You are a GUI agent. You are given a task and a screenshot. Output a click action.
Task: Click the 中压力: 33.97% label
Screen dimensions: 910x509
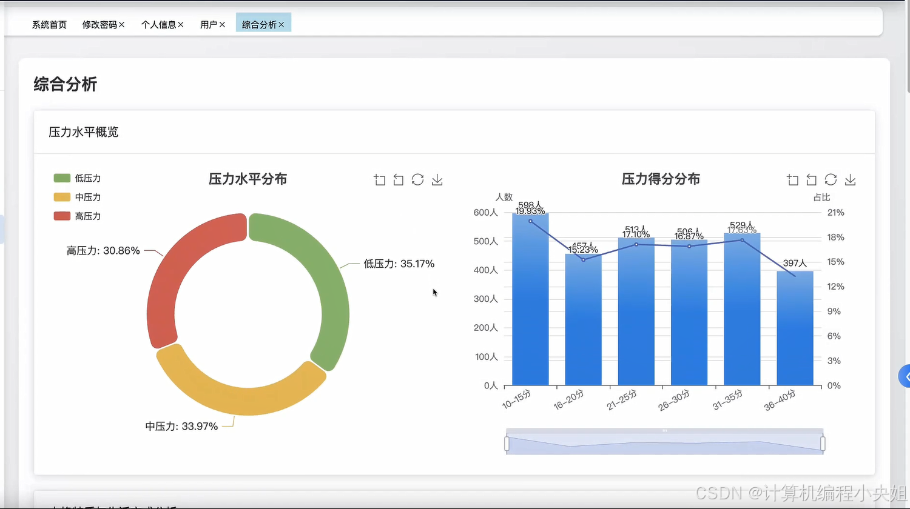181,426
